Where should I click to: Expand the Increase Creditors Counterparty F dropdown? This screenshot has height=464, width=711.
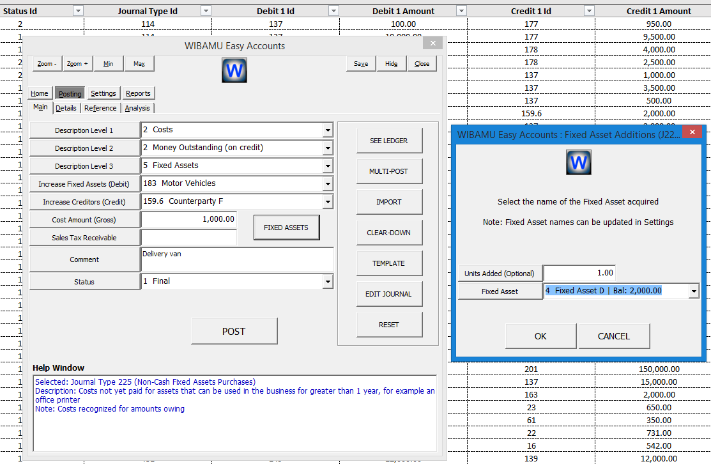(328, 201)
